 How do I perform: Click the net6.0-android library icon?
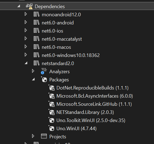click(x=36, y=23)
